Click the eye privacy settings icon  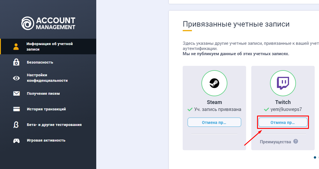[16, 78]
